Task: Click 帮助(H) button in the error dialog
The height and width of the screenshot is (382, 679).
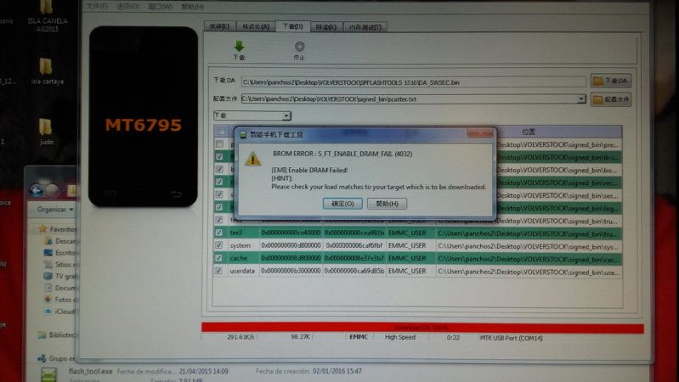Action: (387, 204)
